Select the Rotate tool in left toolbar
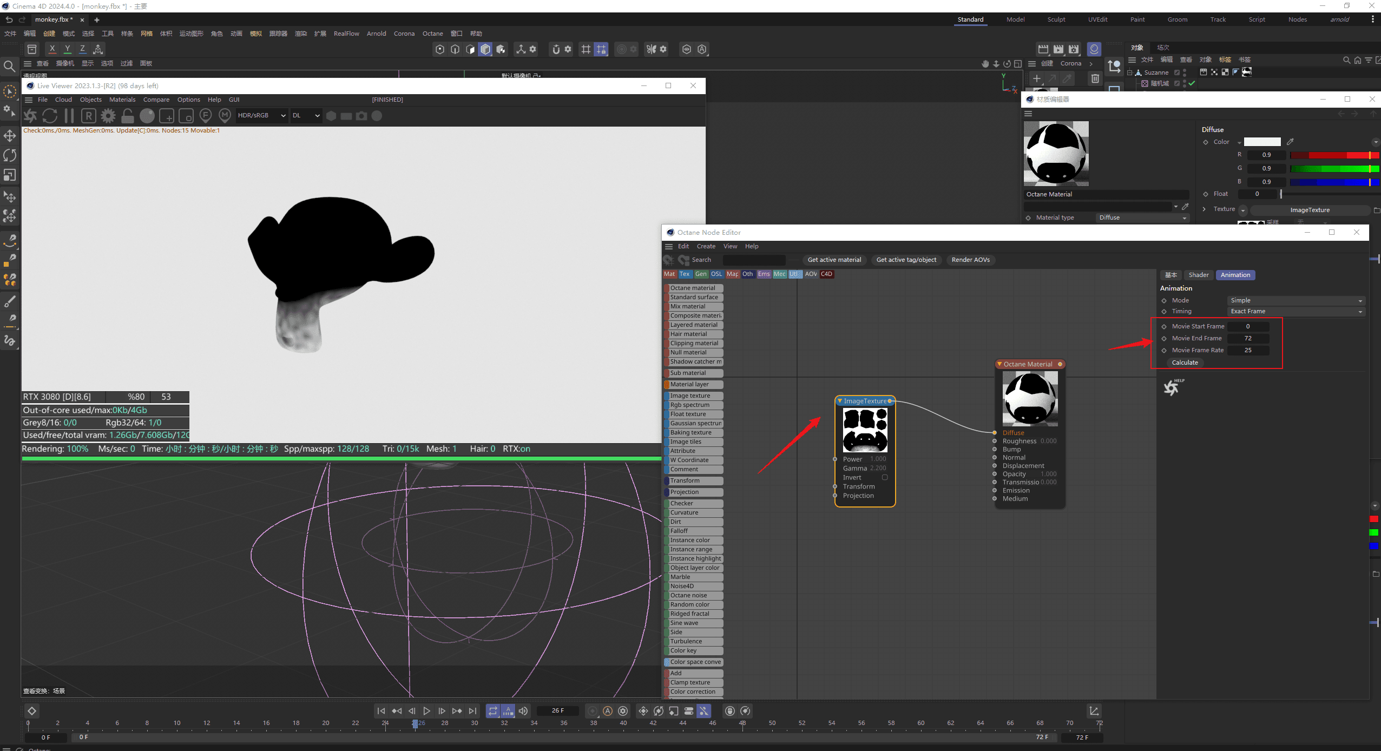The width and height of the screenshot is (1381, 751). 10,155
